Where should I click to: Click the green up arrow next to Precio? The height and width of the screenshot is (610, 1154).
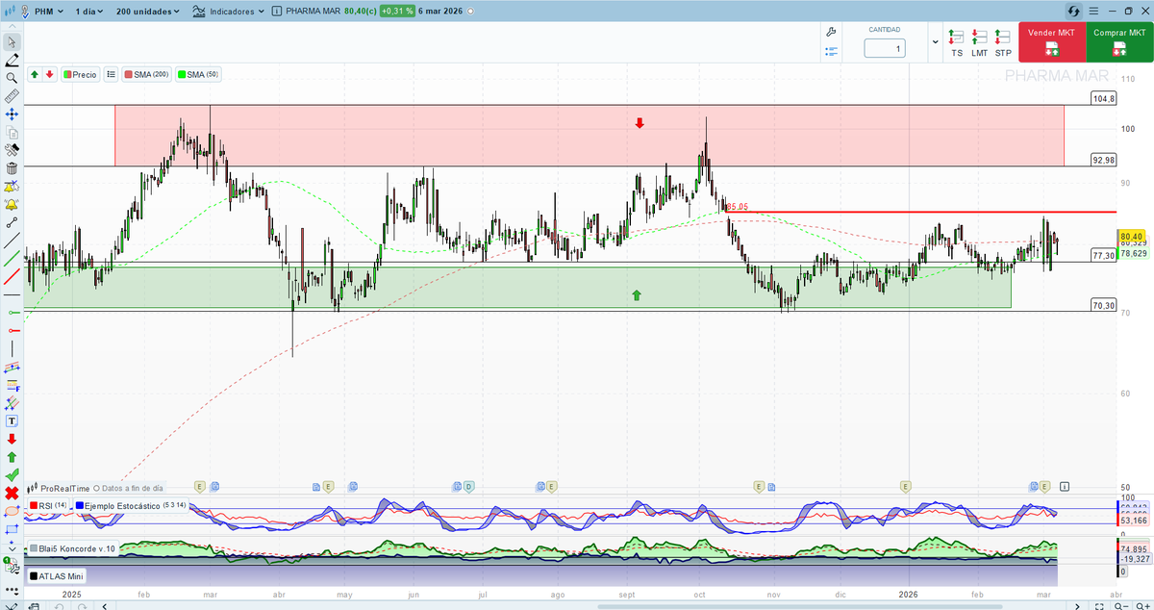tap(35, 74)
